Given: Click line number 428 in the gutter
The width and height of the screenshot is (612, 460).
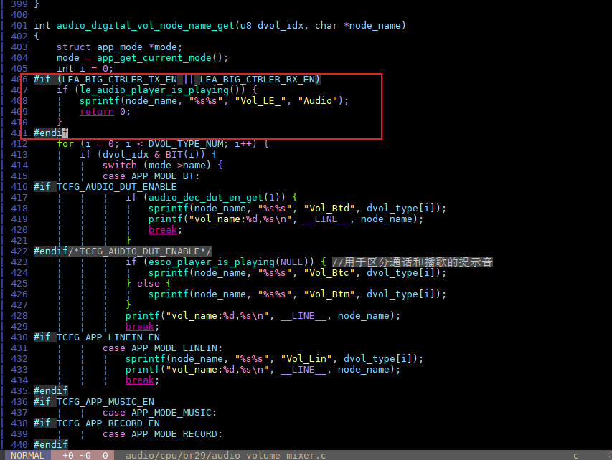Looking at the screenshot, I should pos(19,316).
